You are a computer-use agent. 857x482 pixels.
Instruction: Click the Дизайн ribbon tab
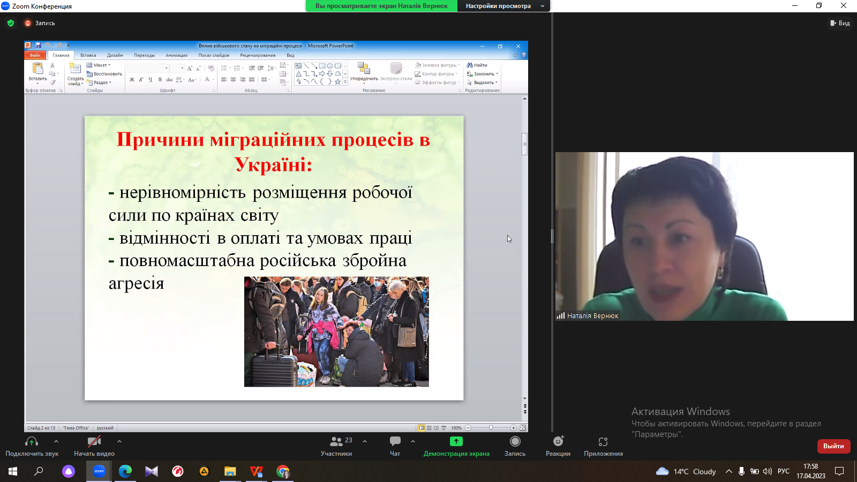point(115,55)
